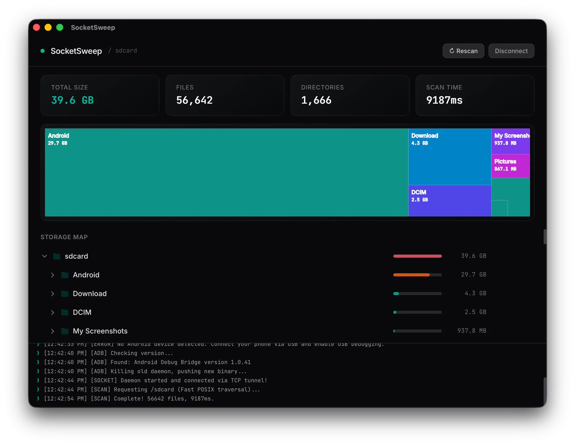
Task: Click the 'Killing old daemon' log line
Action: coord(145,371)
